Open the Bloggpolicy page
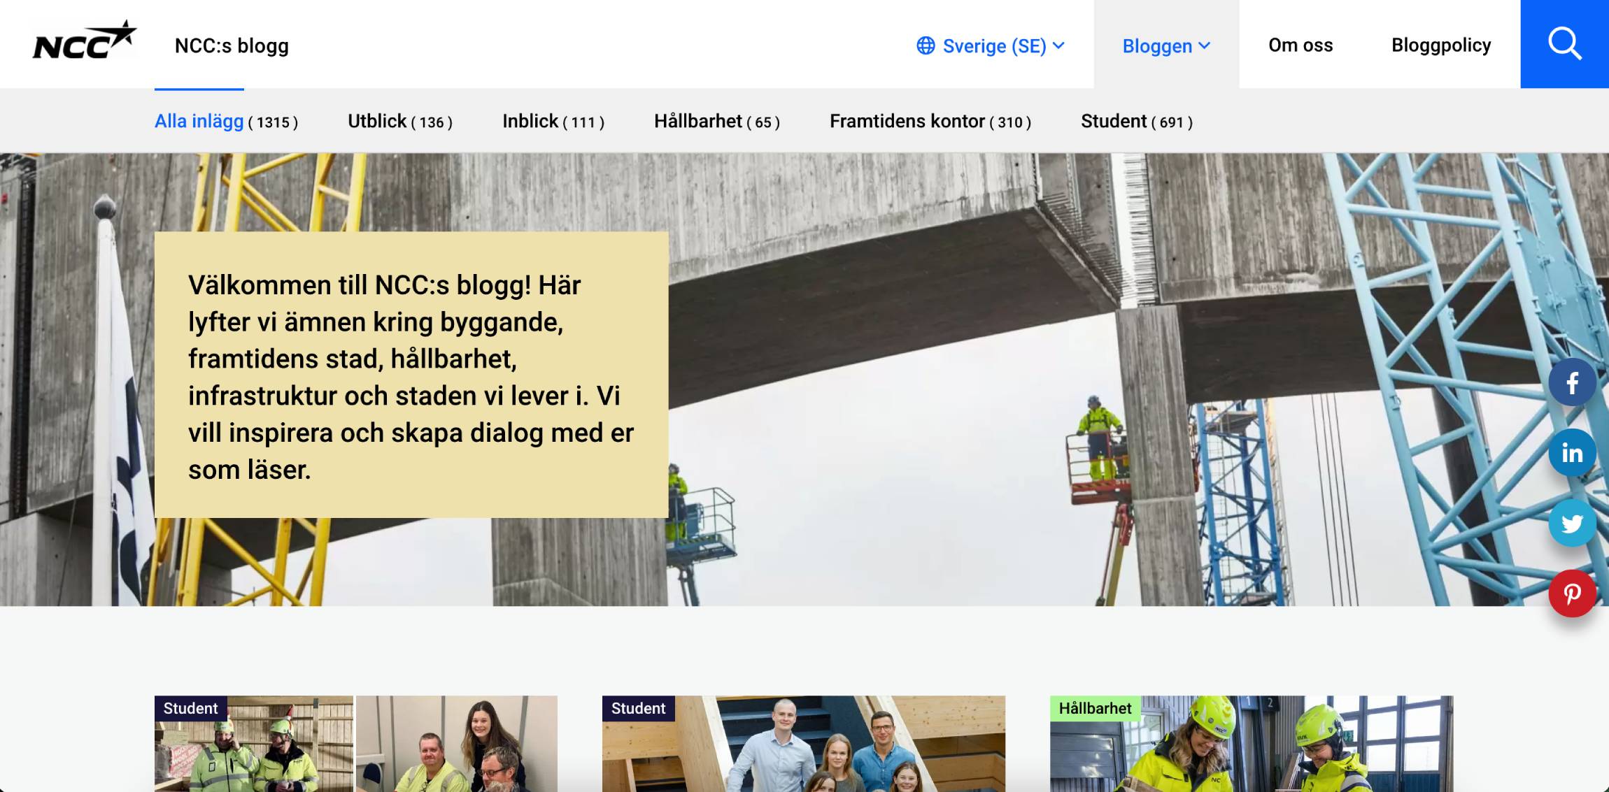Viewport: 1609px width, 792px height. point(1441,45)
